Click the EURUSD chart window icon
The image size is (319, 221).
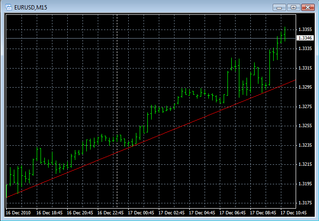(x=9, y=8)
